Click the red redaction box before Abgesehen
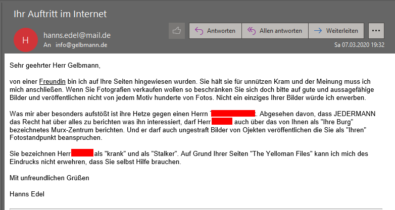The image size is (395, 210). click(x=233, y=114)
